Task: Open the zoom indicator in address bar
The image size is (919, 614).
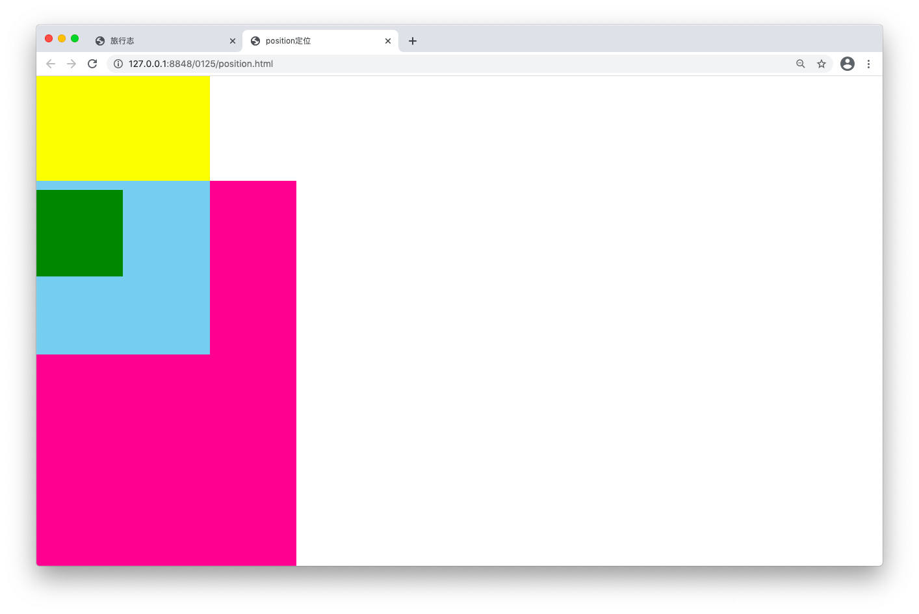Action: [801, 64]
